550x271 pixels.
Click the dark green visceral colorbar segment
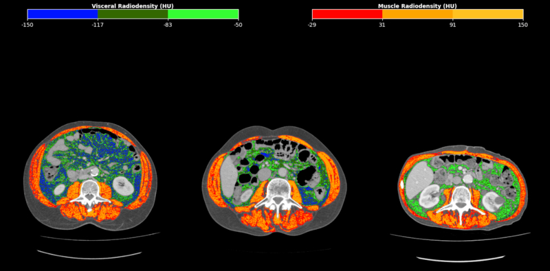[x=133, y=14]
